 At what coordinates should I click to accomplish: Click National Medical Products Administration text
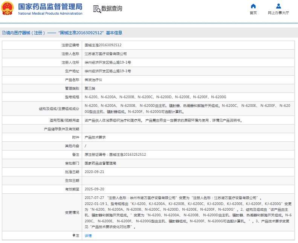[x=50, y=14]
